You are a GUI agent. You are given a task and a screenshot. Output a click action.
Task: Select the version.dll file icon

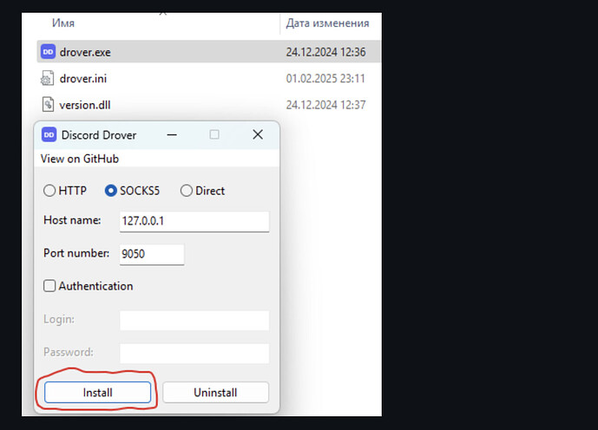[x=48, y=105]
